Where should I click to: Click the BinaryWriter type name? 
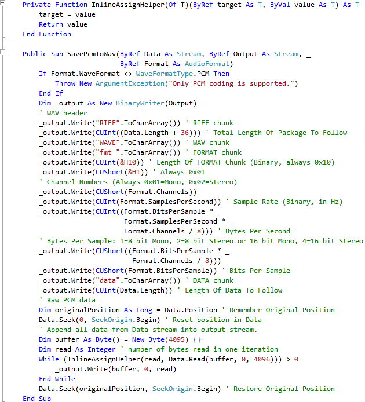tap(140, 103)
